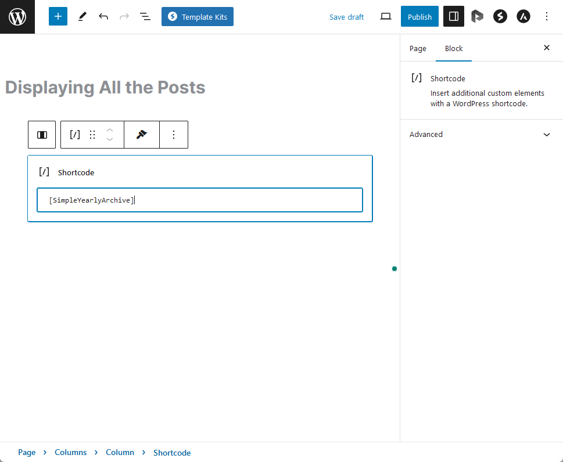
Task: Change the Shortcode block type
Action: 75,135
